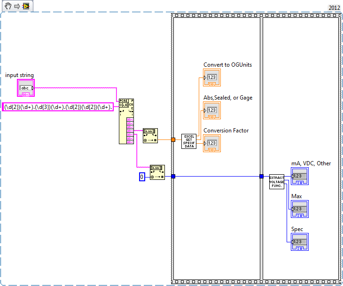343x286 pixels.
Task: Select the Extract Voltage Func subVI
Action: 276,182
